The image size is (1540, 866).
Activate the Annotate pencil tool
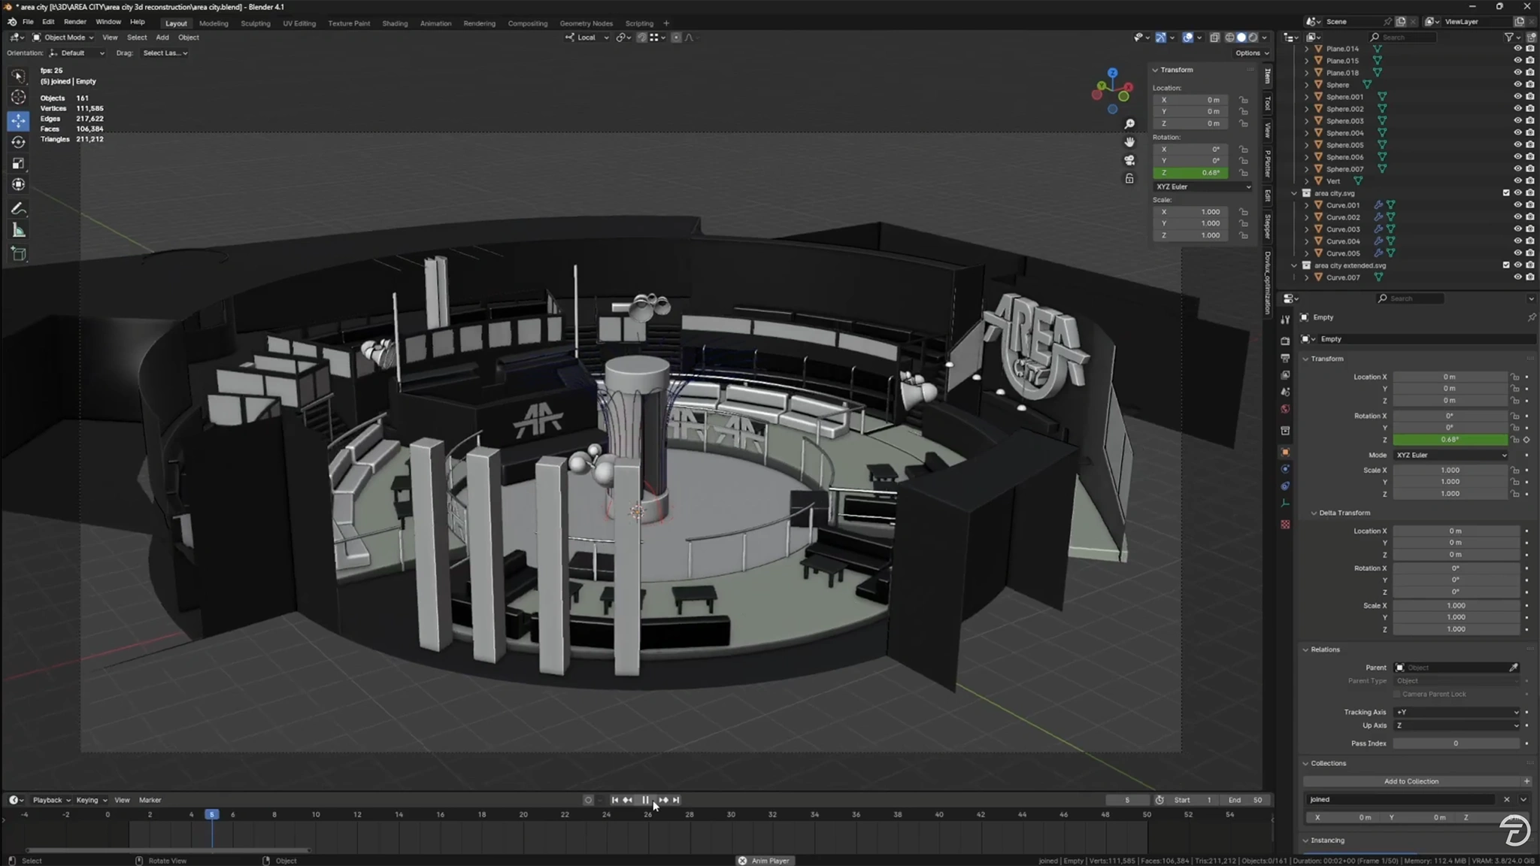point(18,208)
